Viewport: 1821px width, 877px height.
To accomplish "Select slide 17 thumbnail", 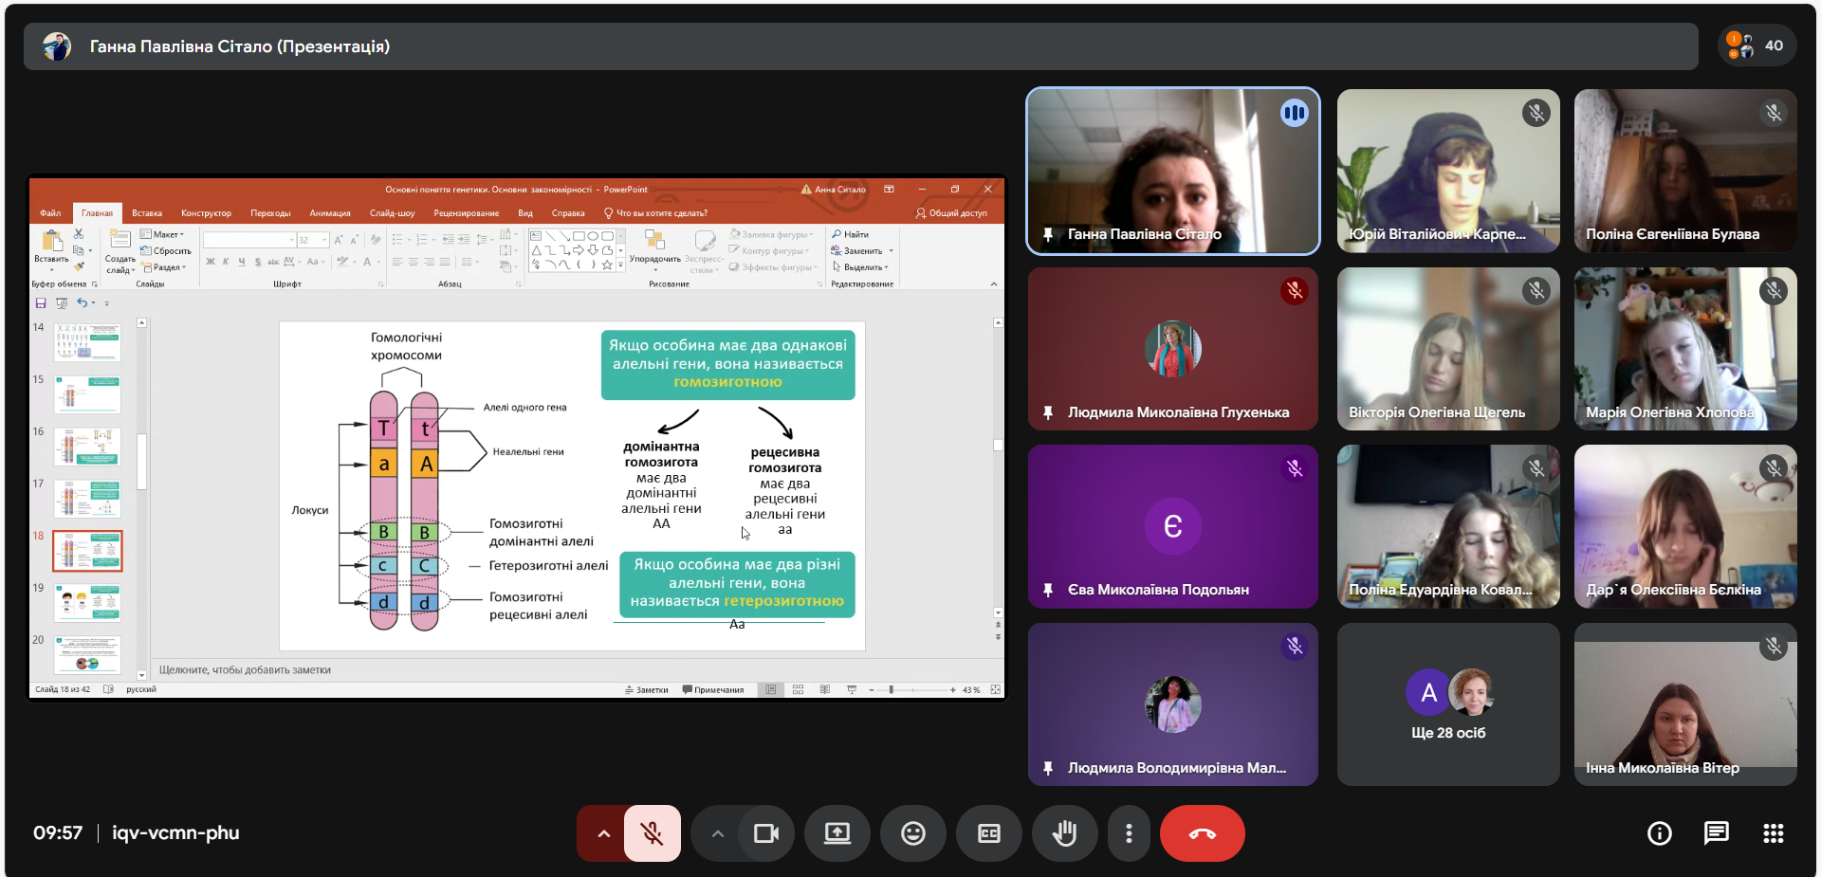I will (x=87, y=499).
